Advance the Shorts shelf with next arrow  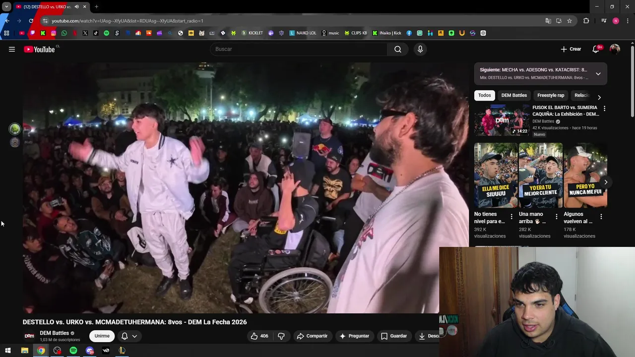[x=605, y=182]
